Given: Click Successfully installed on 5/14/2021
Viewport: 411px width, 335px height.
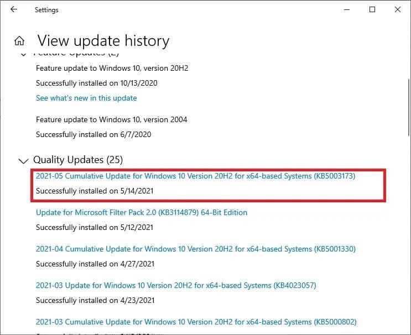Looking at the screenshot, I should pyautogui.click(x=95, y=191).
